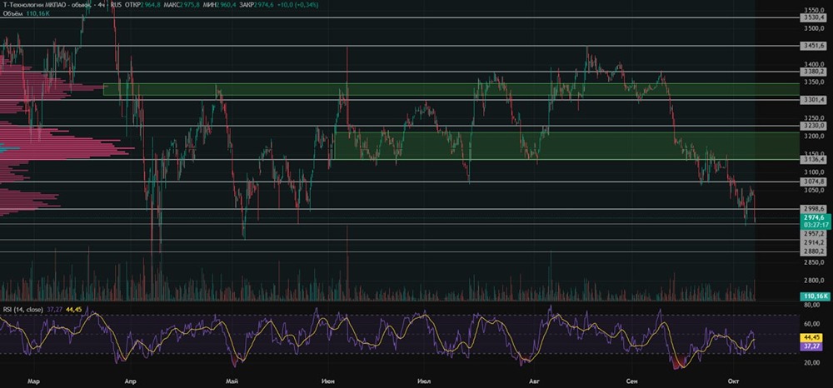Select the 3301,4 horizontal line price label
The height and width of the screenshot is (388, 833).
click(814, 100)
